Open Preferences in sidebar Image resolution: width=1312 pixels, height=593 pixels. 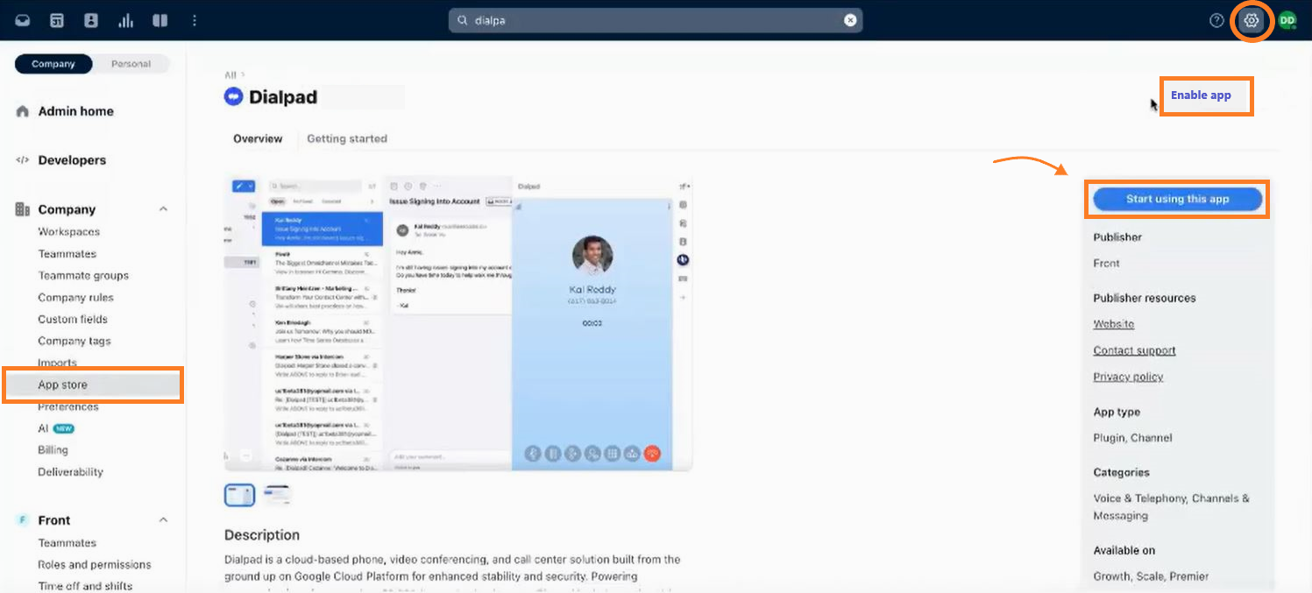click(68, 406)
